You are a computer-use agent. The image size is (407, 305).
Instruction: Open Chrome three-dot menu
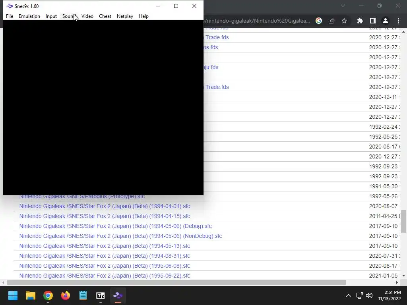coord(398,21)
